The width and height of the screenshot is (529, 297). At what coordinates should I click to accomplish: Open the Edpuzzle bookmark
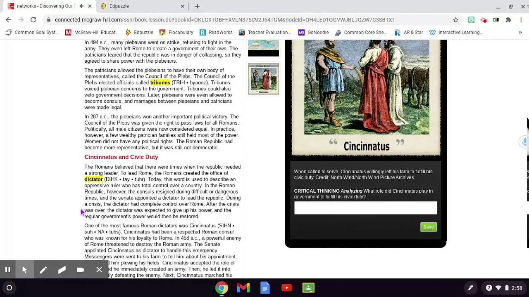pos(139,32)
